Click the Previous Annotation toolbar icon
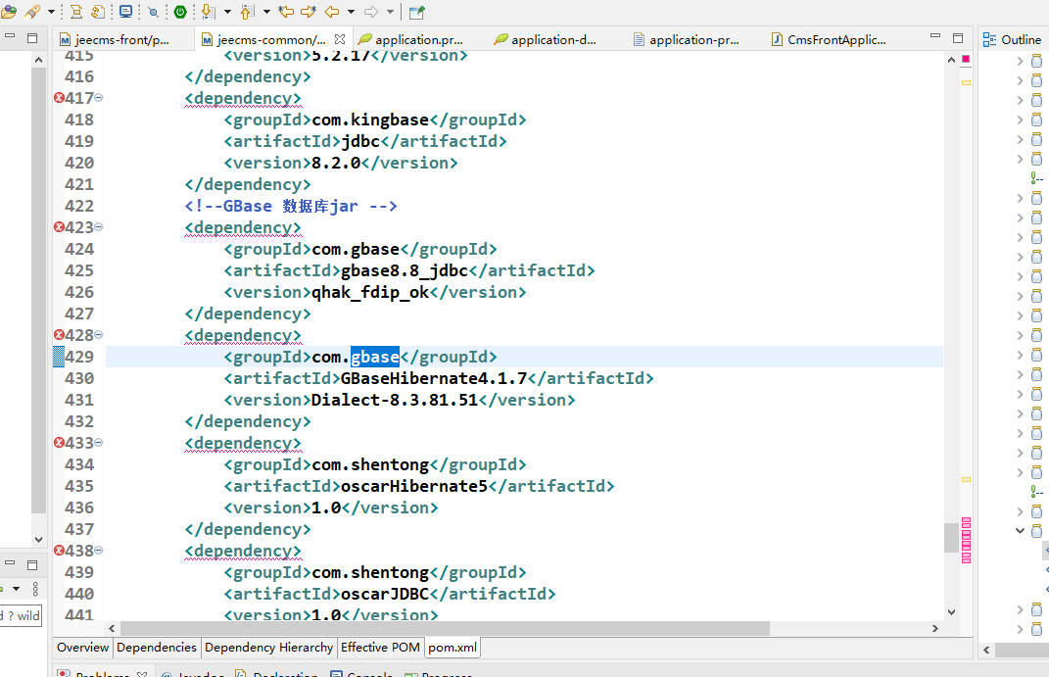The height and width of the screenshot is (677, 1049). (247, 12)
